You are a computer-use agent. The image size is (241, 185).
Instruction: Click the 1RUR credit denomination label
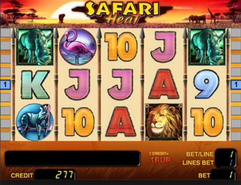(x=161, y=160)
